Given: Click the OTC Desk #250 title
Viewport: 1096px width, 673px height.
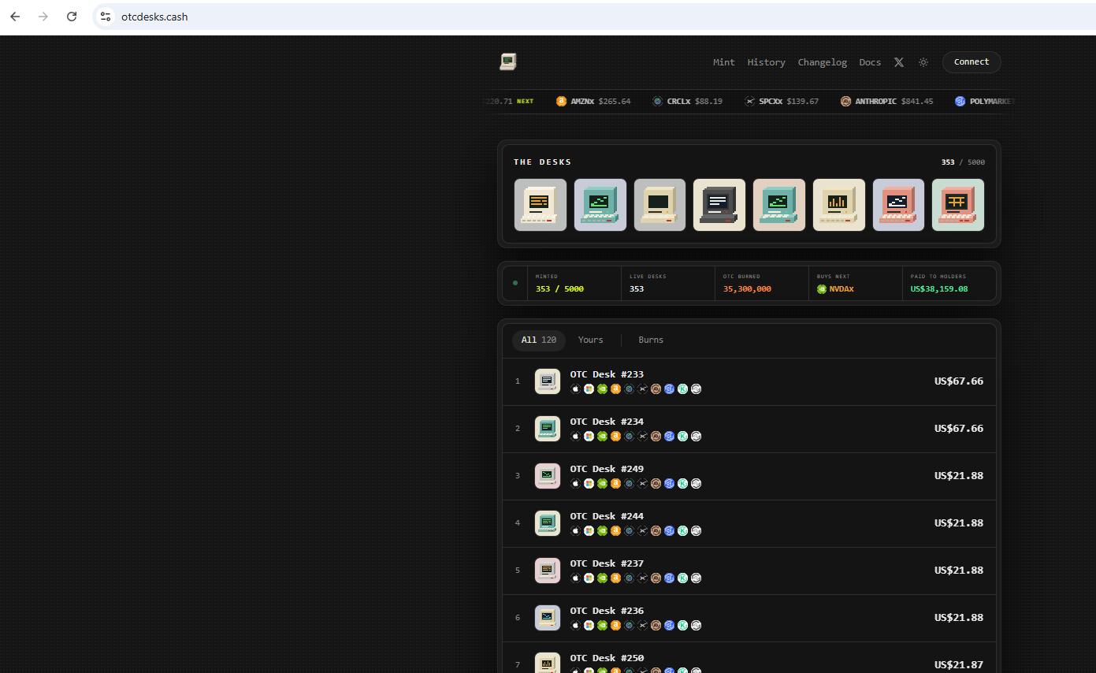Looking at the screenshot, I should 607,658.
